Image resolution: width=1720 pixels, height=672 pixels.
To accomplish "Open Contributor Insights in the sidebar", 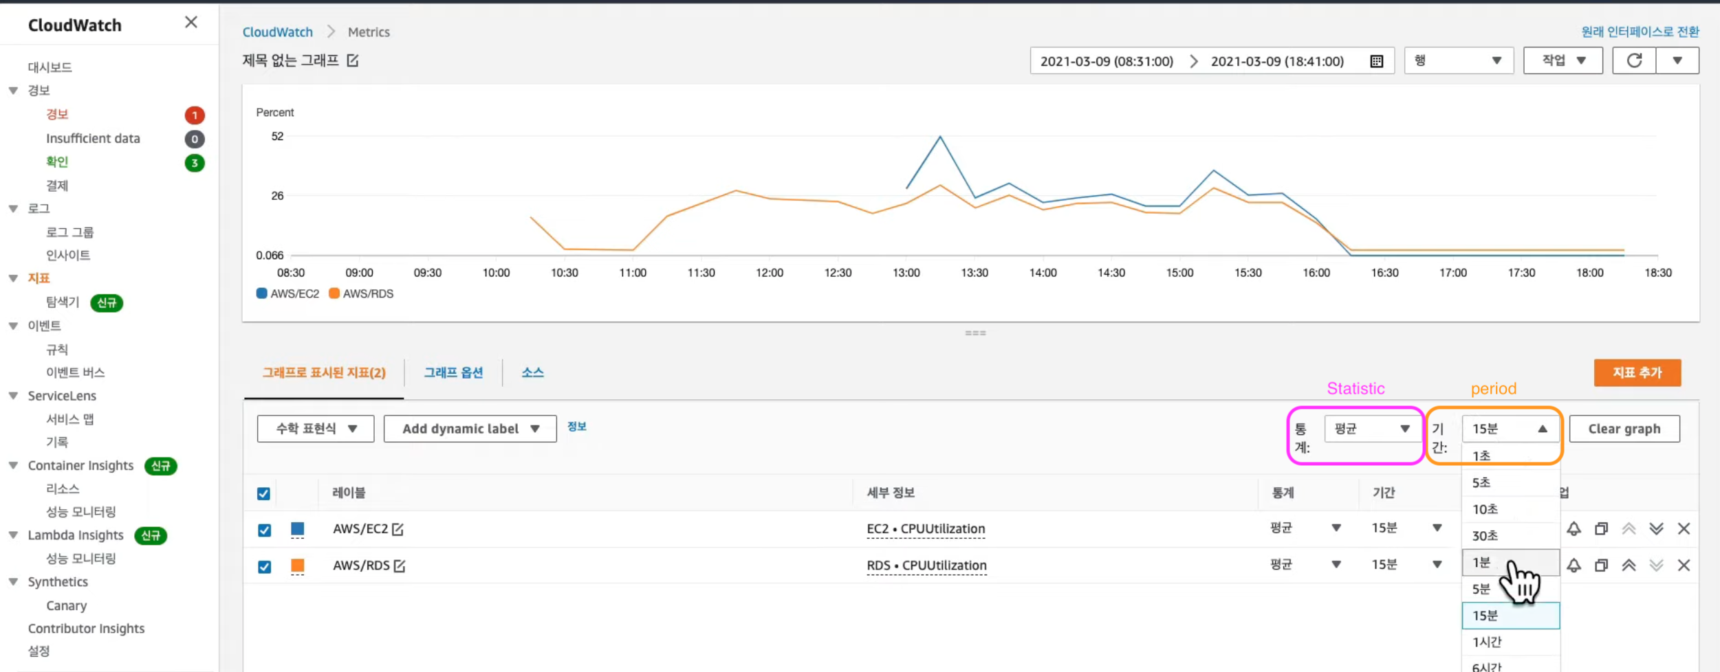I will [x=86, y=628].
